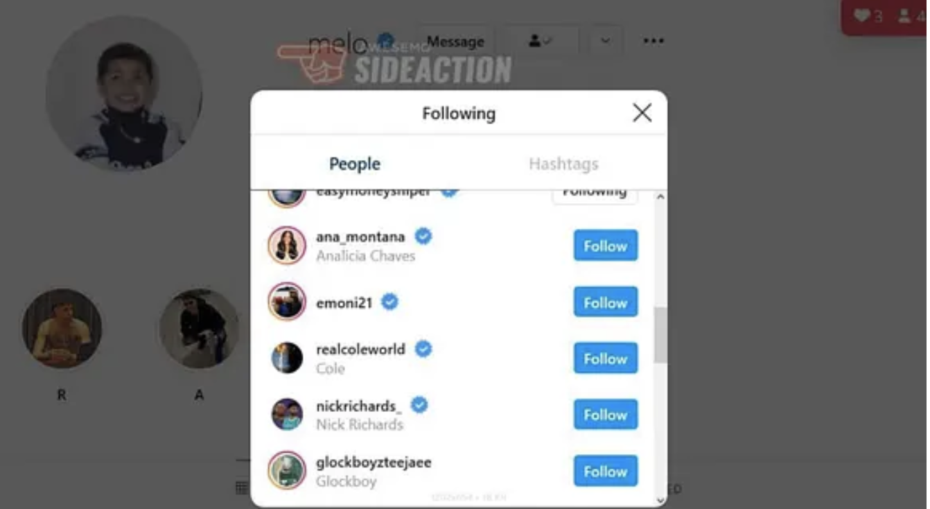Click nickrichards_ profile avatar

click(x=287, y=414)
